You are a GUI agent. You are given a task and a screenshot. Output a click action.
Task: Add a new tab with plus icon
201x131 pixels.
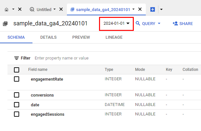(x=153, y=9)
